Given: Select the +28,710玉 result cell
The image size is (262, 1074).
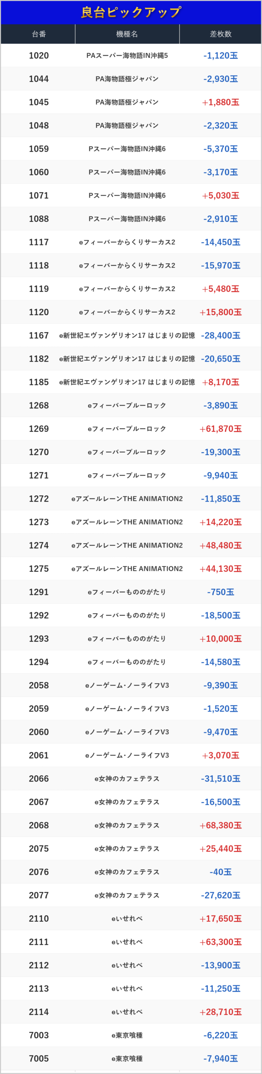Looking at the screenshot, I should pos(221,1012).
